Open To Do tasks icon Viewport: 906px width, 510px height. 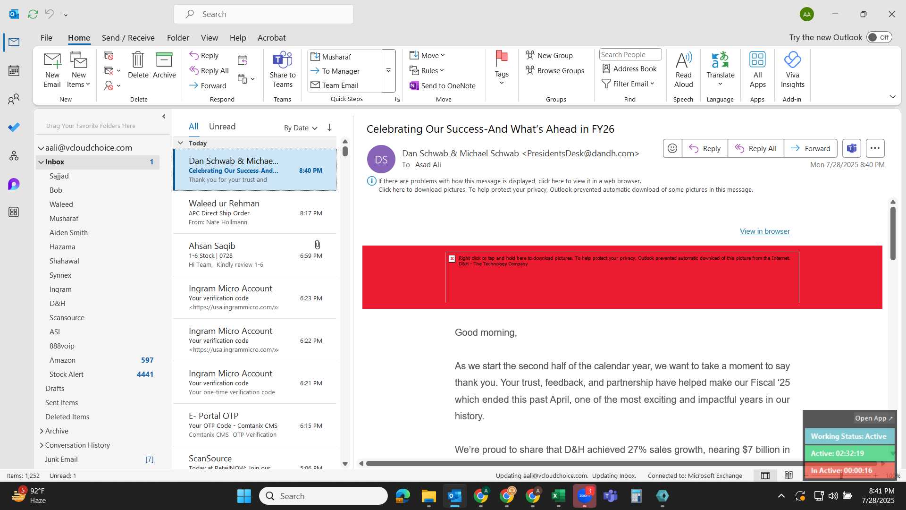[14, 127]
